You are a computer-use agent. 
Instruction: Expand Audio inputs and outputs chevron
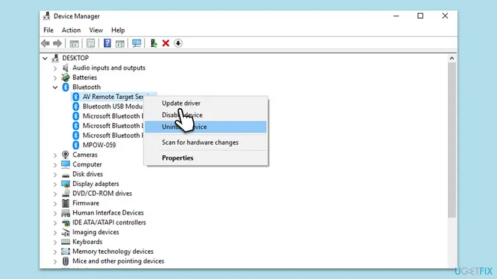coord(55,68)
